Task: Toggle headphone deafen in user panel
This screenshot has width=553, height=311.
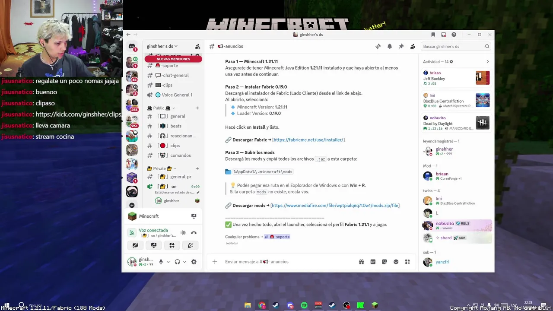Action: click(177, 262)
